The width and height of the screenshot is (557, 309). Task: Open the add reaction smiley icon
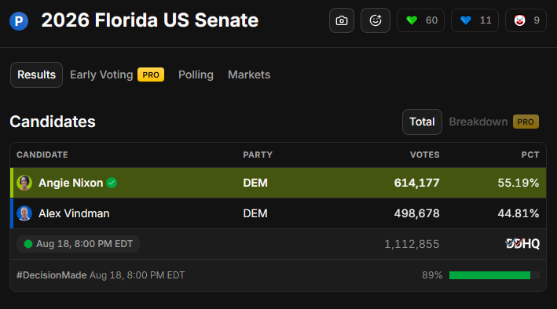tap(375, 20)
